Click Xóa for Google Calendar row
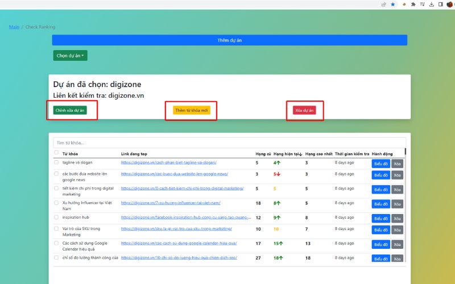 tap(397, 244)
